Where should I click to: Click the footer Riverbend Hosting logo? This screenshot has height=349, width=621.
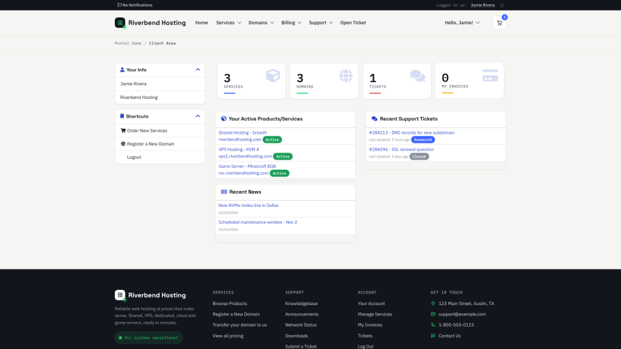pos(150,295)
